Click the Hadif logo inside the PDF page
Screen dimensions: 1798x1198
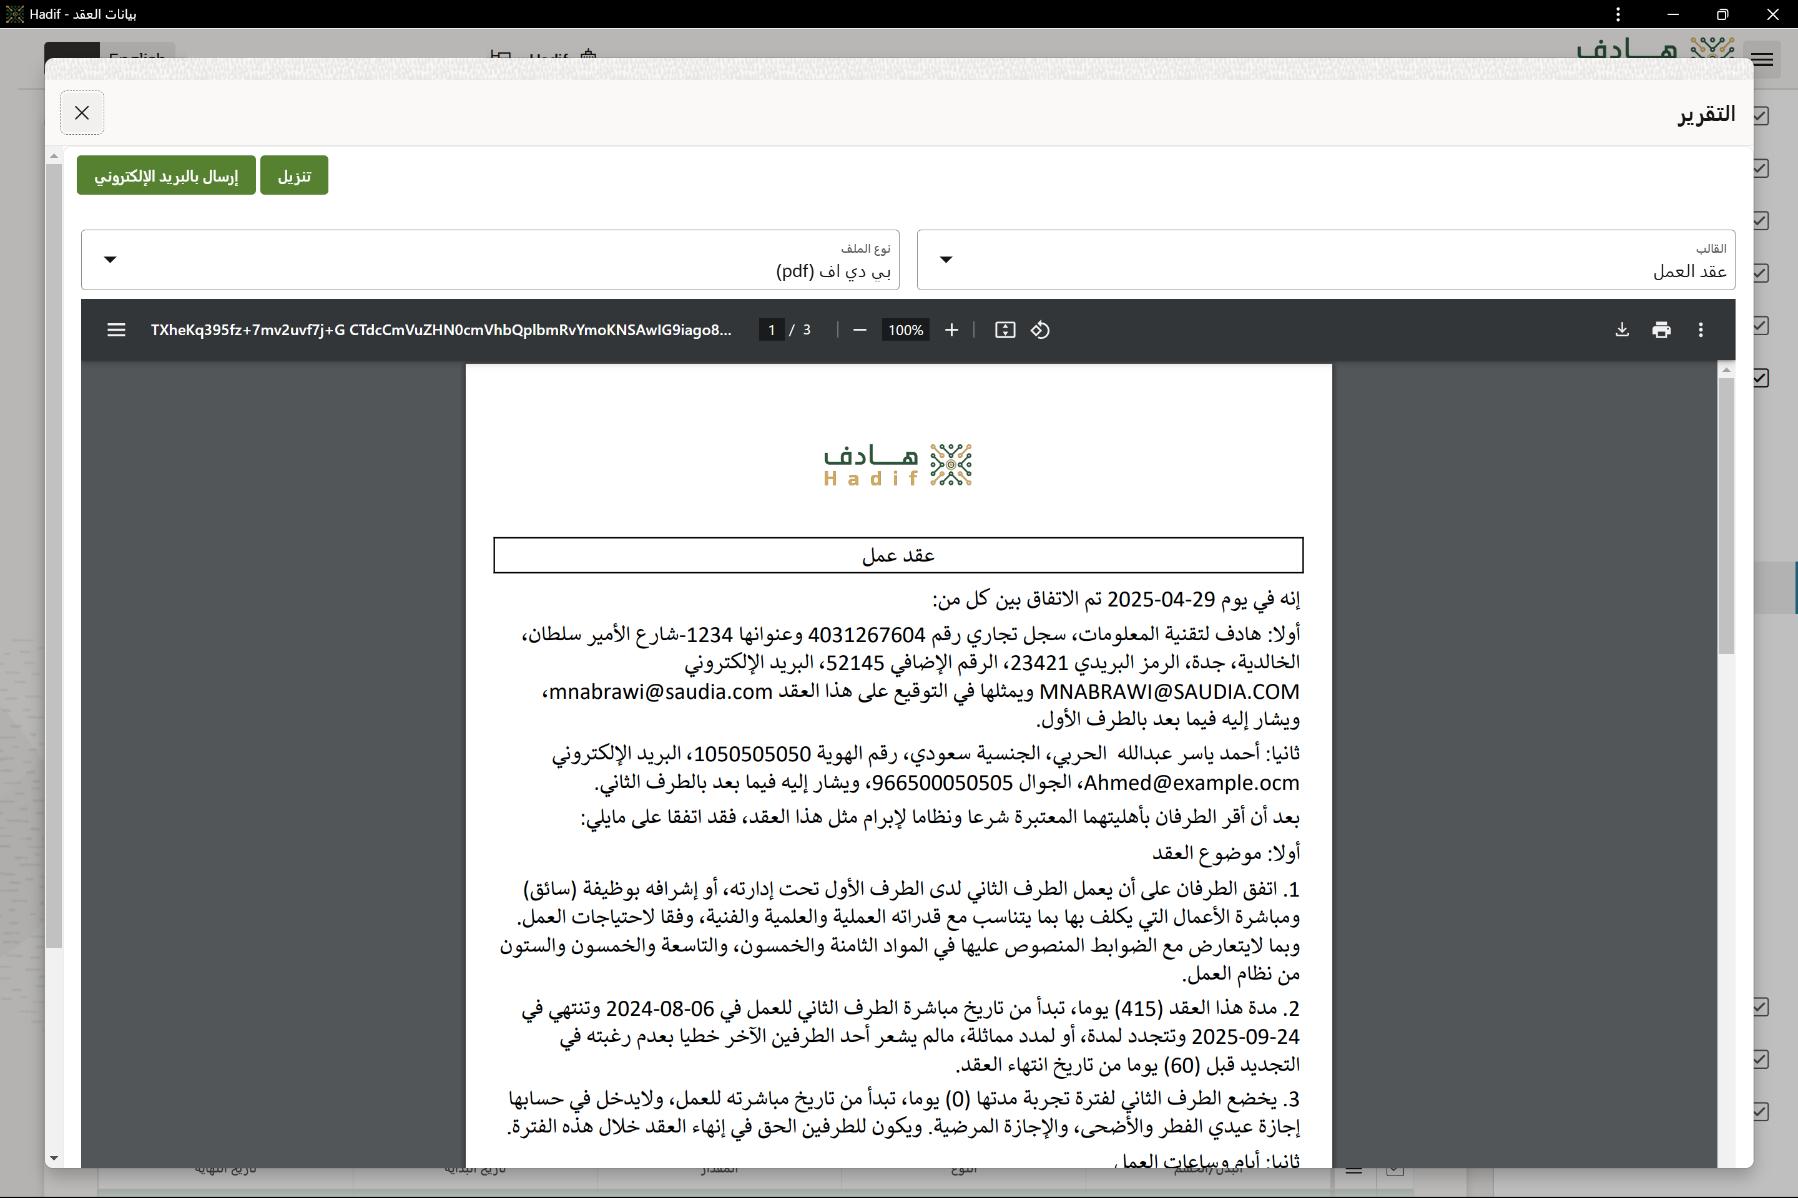click(898, 464)
